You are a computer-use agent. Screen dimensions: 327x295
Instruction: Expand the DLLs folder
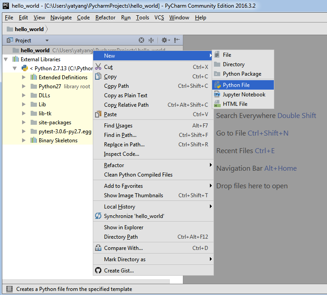(24, 95)
